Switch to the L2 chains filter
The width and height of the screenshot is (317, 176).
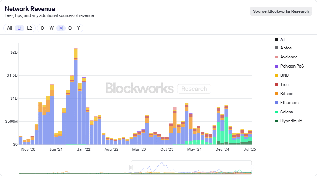30,28
